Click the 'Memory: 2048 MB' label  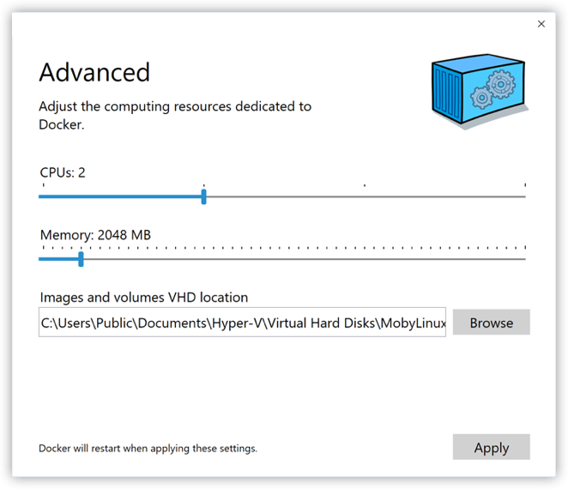point(95,234)
